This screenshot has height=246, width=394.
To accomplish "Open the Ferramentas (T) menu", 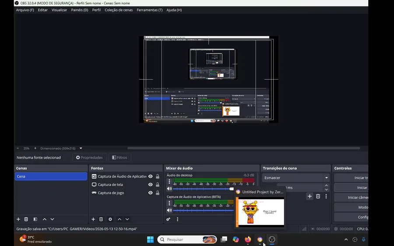I will coord(150,10).
